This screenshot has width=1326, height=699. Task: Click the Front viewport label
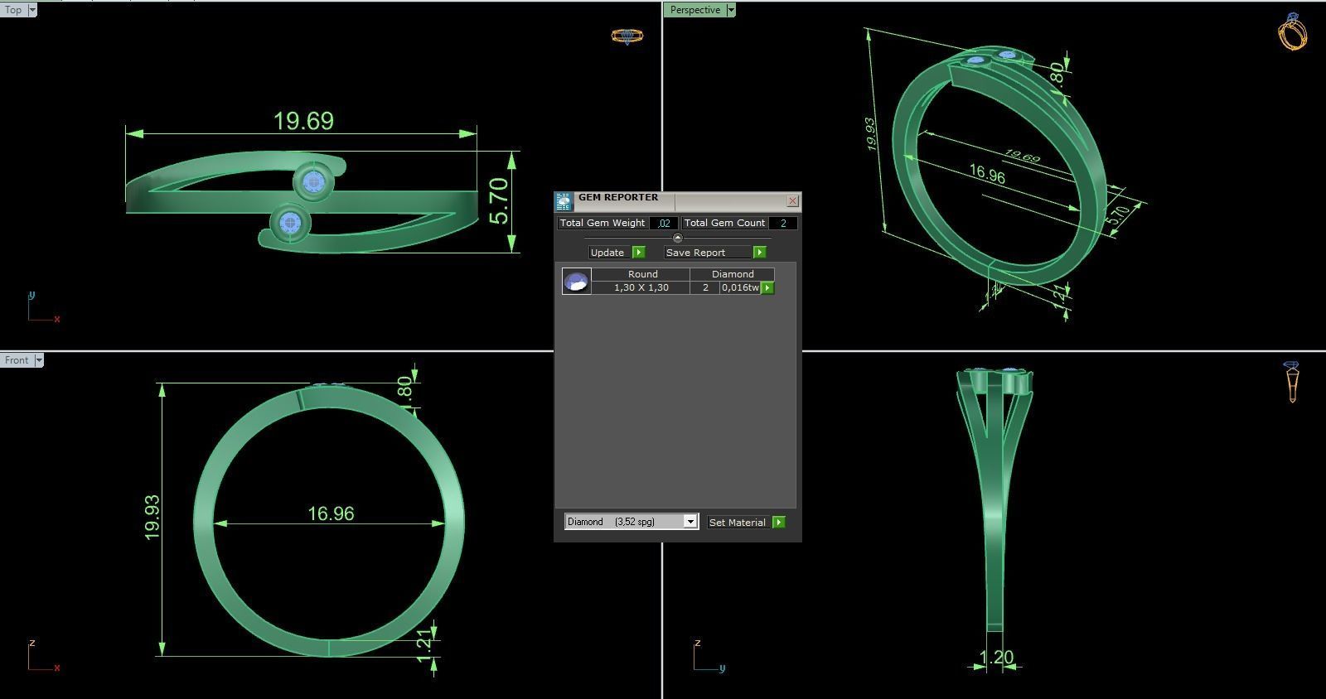coord(17,360)
